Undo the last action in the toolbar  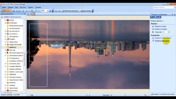[36, 11]
